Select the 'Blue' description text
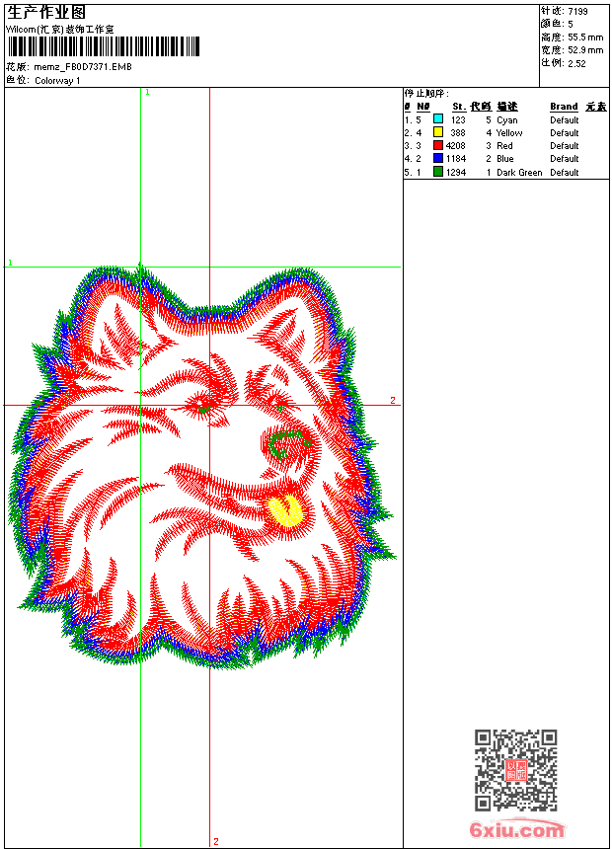612x849 pixels. pos(504,159)
